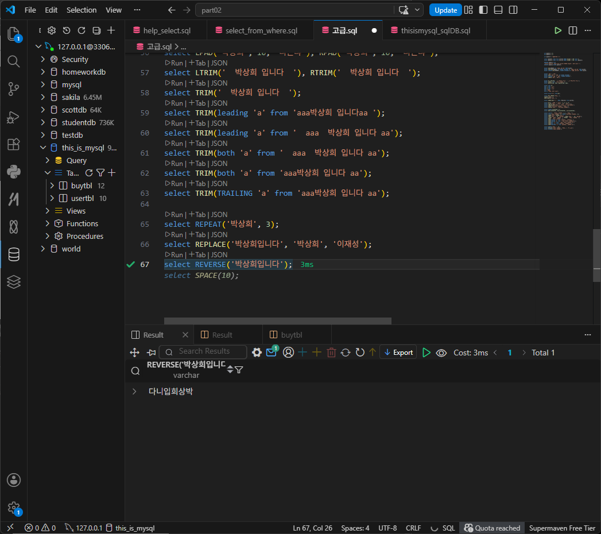Toggle sort order on REVERSE column
This screenshot has height=534, width=601.
[230, 370]
